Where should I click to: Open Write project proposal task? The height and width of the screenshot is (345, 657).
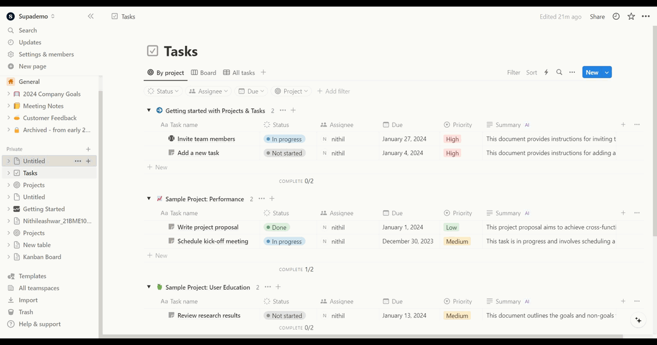point(208,227)
